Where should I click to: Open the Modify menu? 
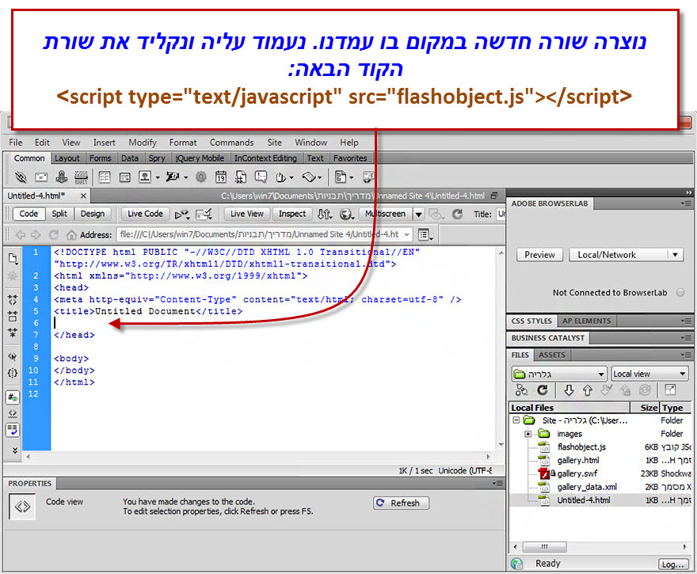click(143, 143)
